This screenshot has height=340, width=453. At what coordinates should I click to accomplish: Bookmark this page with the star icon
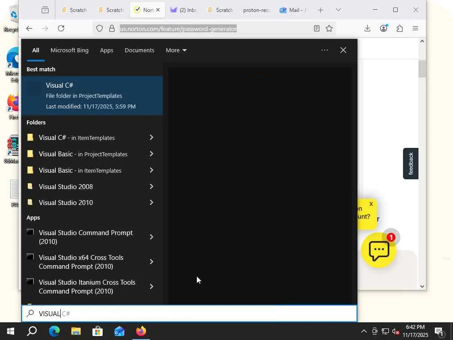click(x=329, y=28)
